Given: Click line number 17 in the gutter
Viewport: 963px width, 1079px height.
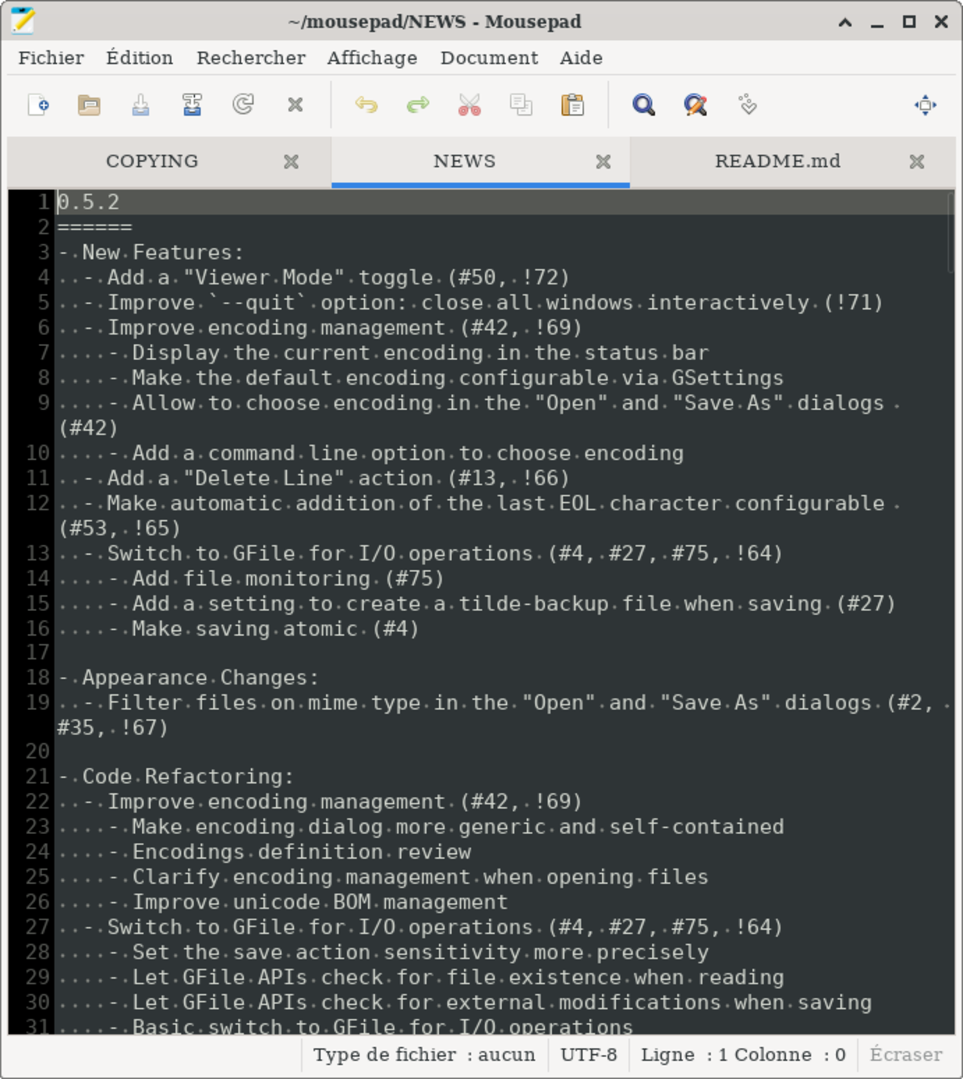Looking at the screenshot, I should pyautogui.click(x=38, y=652).
